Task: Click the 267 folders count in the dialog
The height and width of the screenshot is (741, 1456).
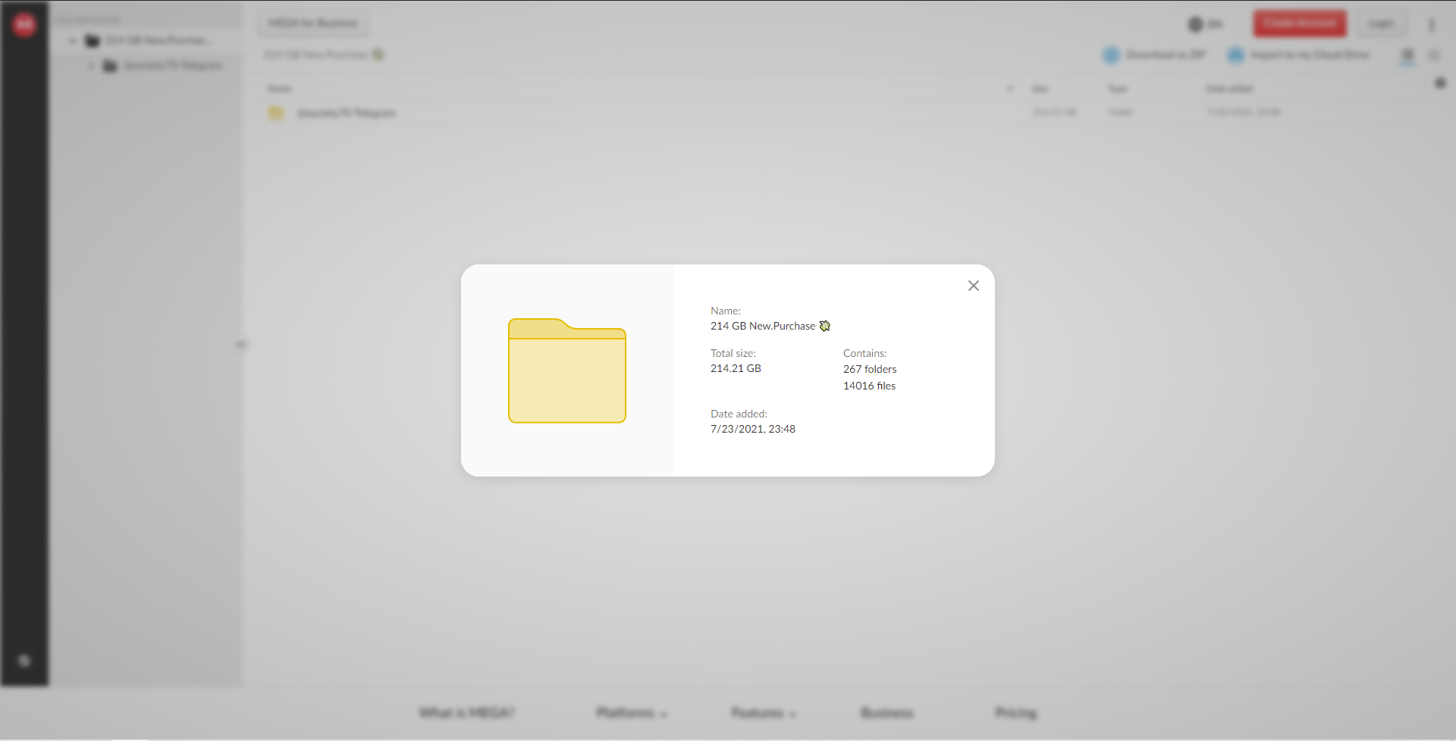Action: point(870,369)
